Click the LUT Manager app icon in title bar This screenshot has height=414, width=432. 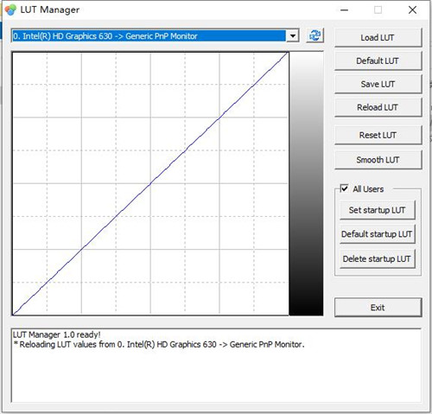pos(10,10)
